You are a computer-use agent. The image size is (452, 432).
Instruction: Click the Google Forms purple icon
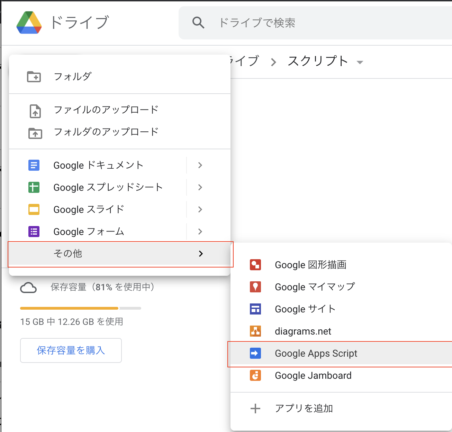pyautogui.click(x=34, y=232)
